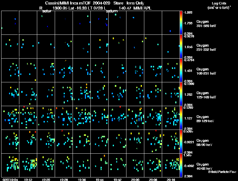Screen dimensions: 238x181
Task: Click the '20:16' time axis label
Action: click(171, 180)
